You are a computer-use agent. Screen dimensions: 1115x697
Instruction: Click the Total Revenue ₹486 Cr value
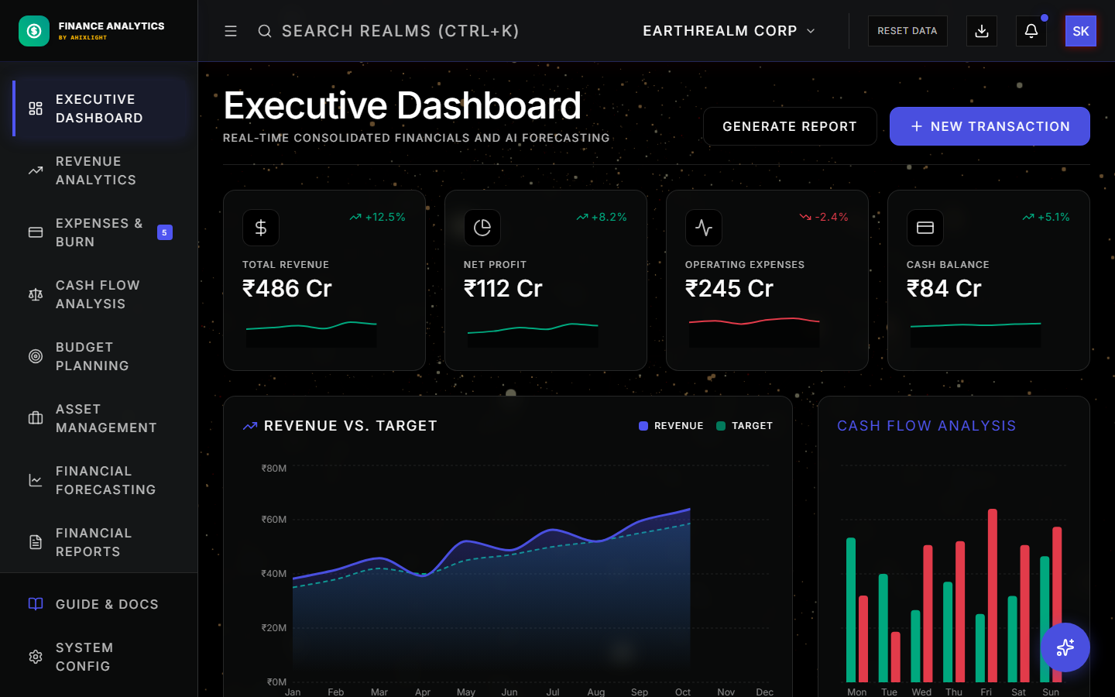tap(287, 288)
